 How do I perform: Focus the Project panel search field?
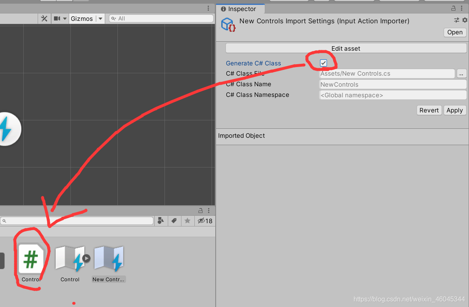77,221
